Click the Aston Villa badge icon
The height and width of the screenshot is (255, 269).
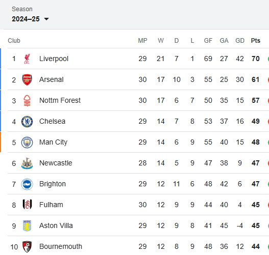coord(27,226)
